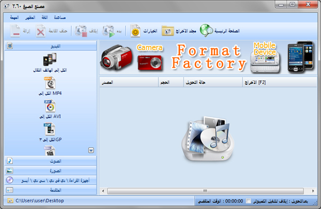Open the All to Mobile Device converter icon
This screenshot has width=321, height=209.
50,59
